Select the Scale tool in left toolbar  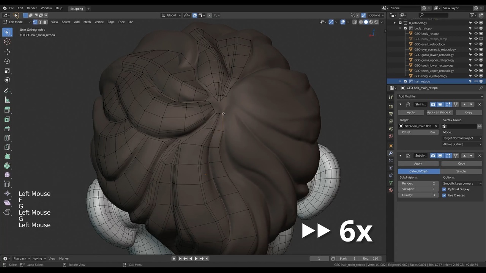(7, 71)
